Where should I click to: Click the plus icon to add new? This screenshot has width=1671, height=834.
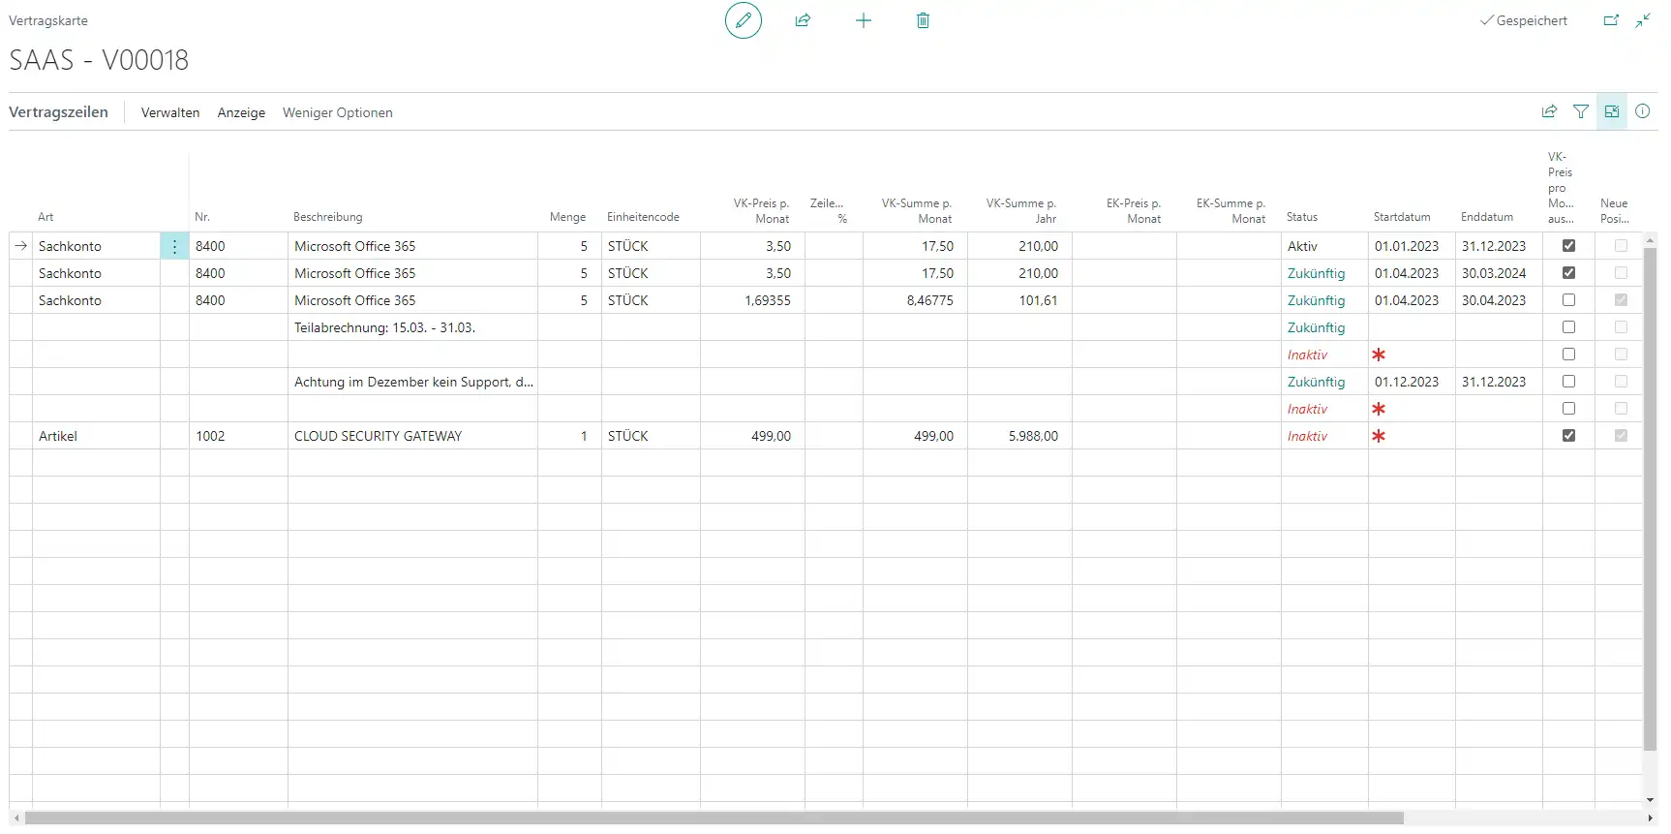863,20
